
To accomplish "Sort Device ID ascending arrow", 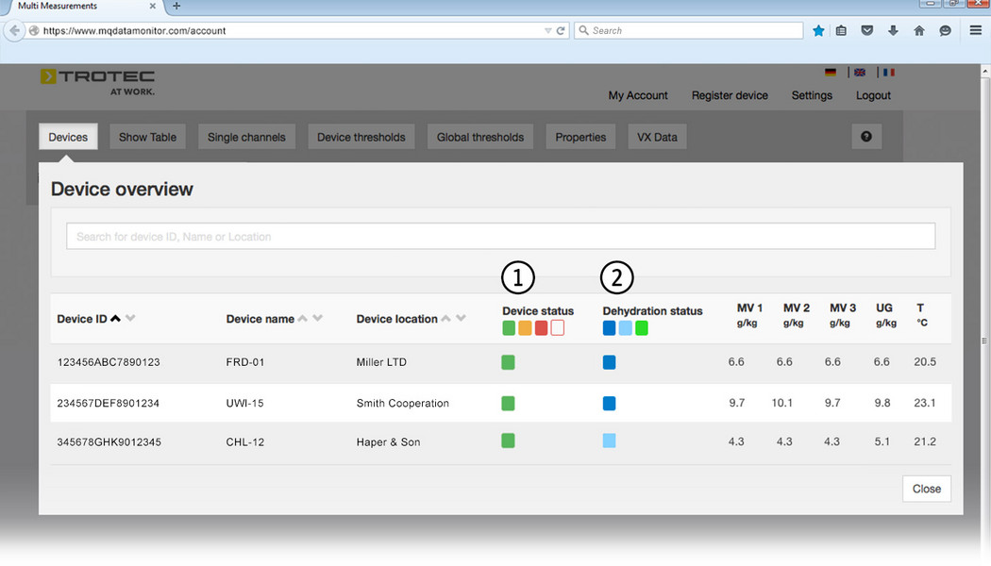I will pos(115,319).
